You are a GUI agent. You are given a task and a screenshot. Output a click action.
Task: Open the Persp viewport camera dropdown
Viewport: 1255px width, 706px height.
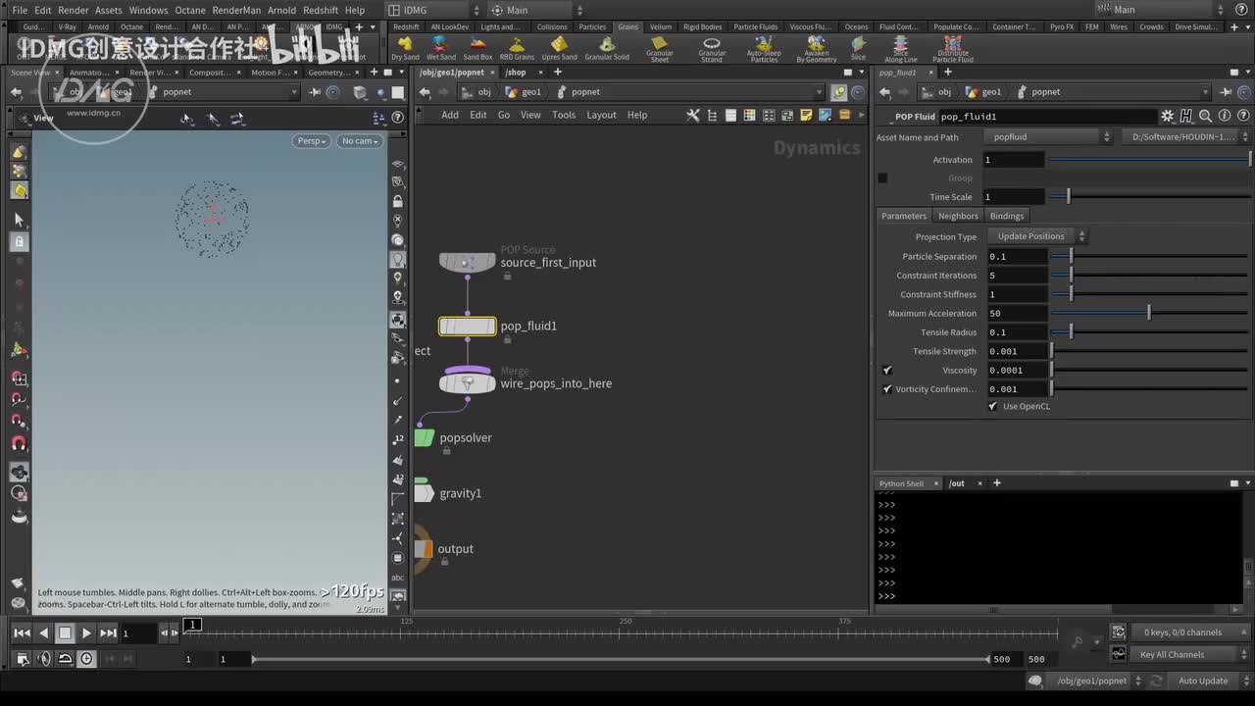(x=312, y=141)
